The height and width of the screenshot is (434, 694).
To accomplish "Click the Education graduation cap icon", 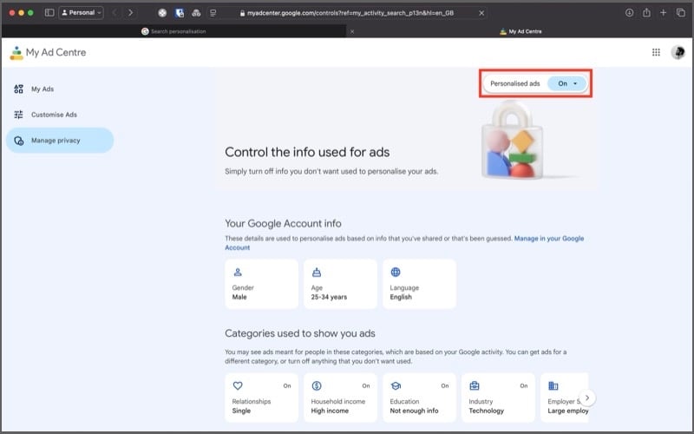I will [x=396, y=385].
